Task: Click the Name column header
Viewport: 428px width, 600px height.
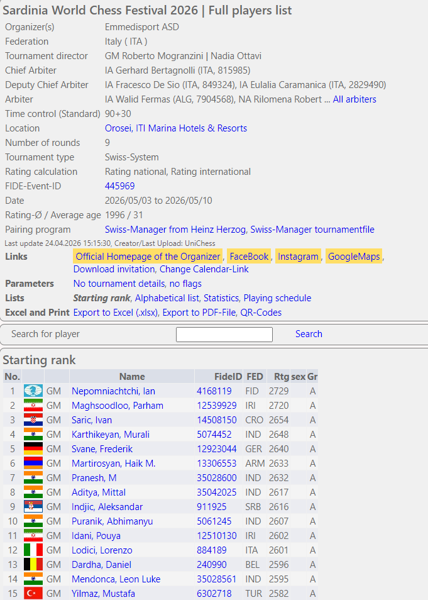Action: click(x=132, y=377)
